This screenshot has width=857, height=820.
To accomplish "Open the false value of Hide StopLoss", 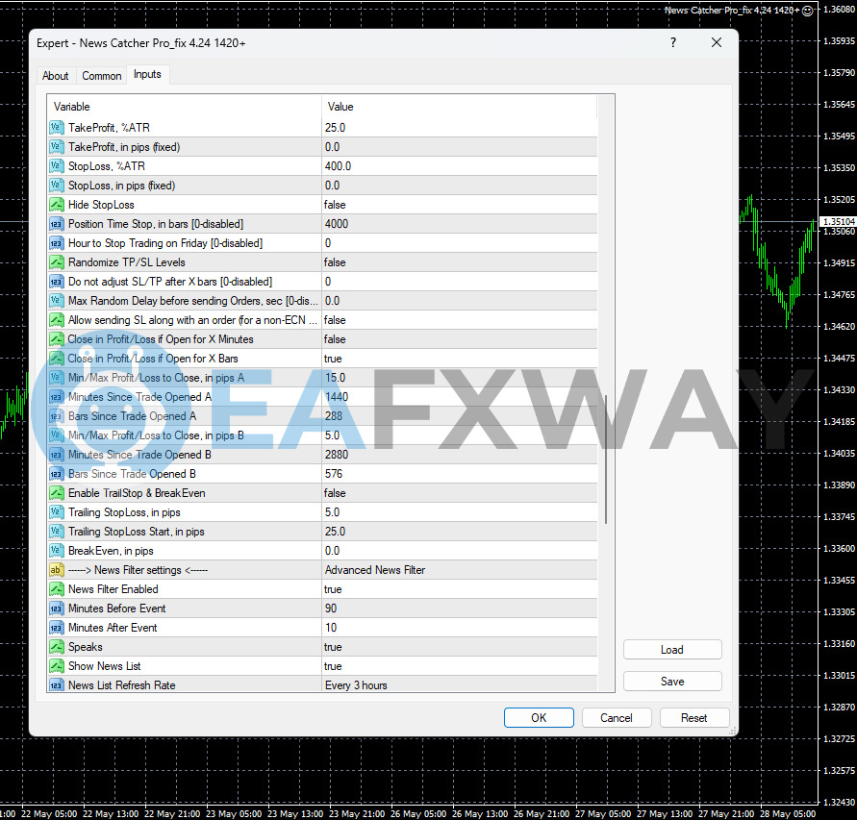I will point(459,205).
